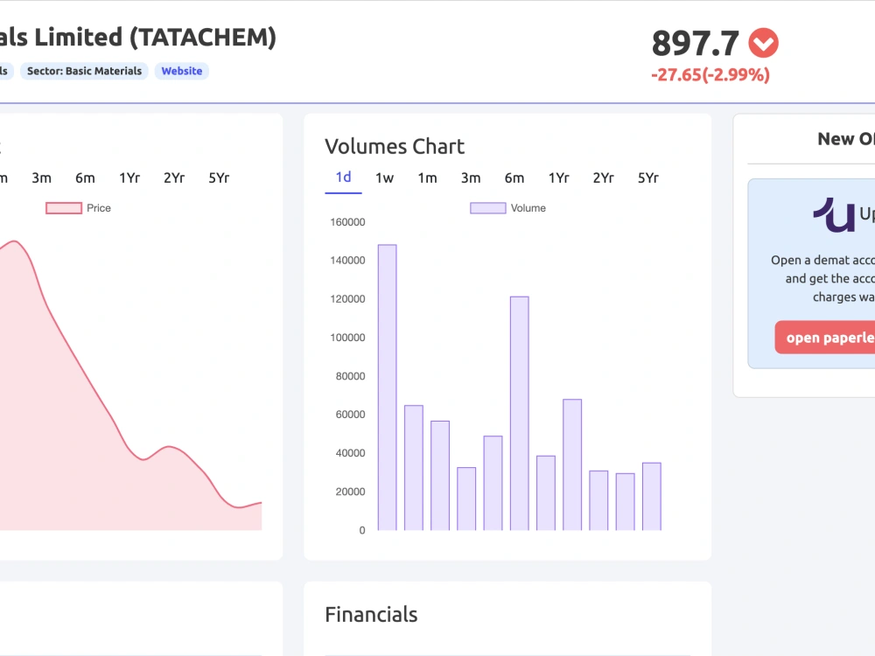Click the 160000 axis label
Image resolution: width=875 pixels, height=656 pixels.
347,222
